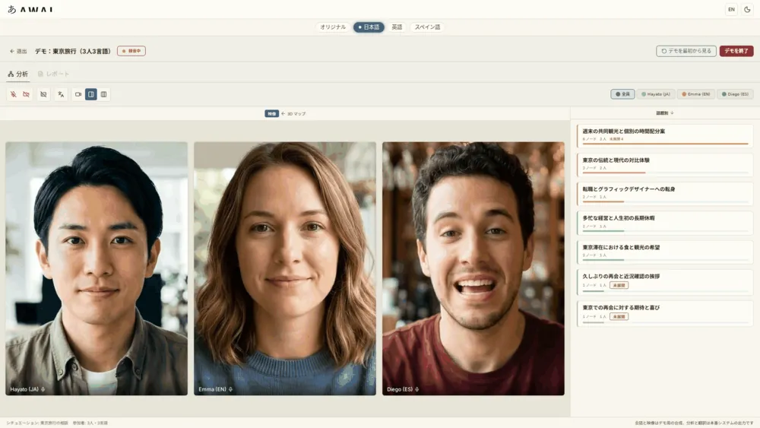760x428 pixels.
Task: Click the red デモを終了 button
Action: coord(736,51)
